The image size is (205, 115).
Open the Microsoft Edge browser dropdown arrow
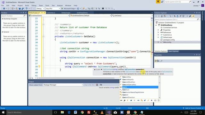76,9
